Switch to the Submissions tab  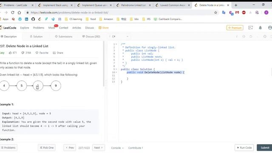[x=64, y=37]
